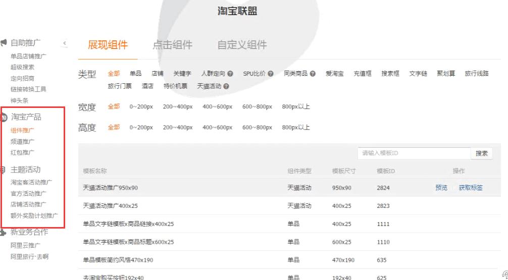Filter type by 旅行线路

click(477, 74)
